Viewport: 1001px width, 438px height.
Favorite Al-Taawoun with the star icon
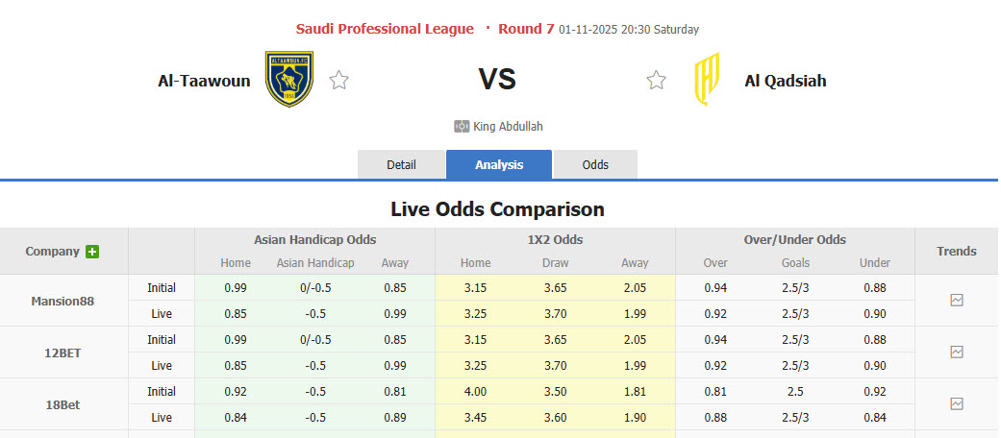338,81
